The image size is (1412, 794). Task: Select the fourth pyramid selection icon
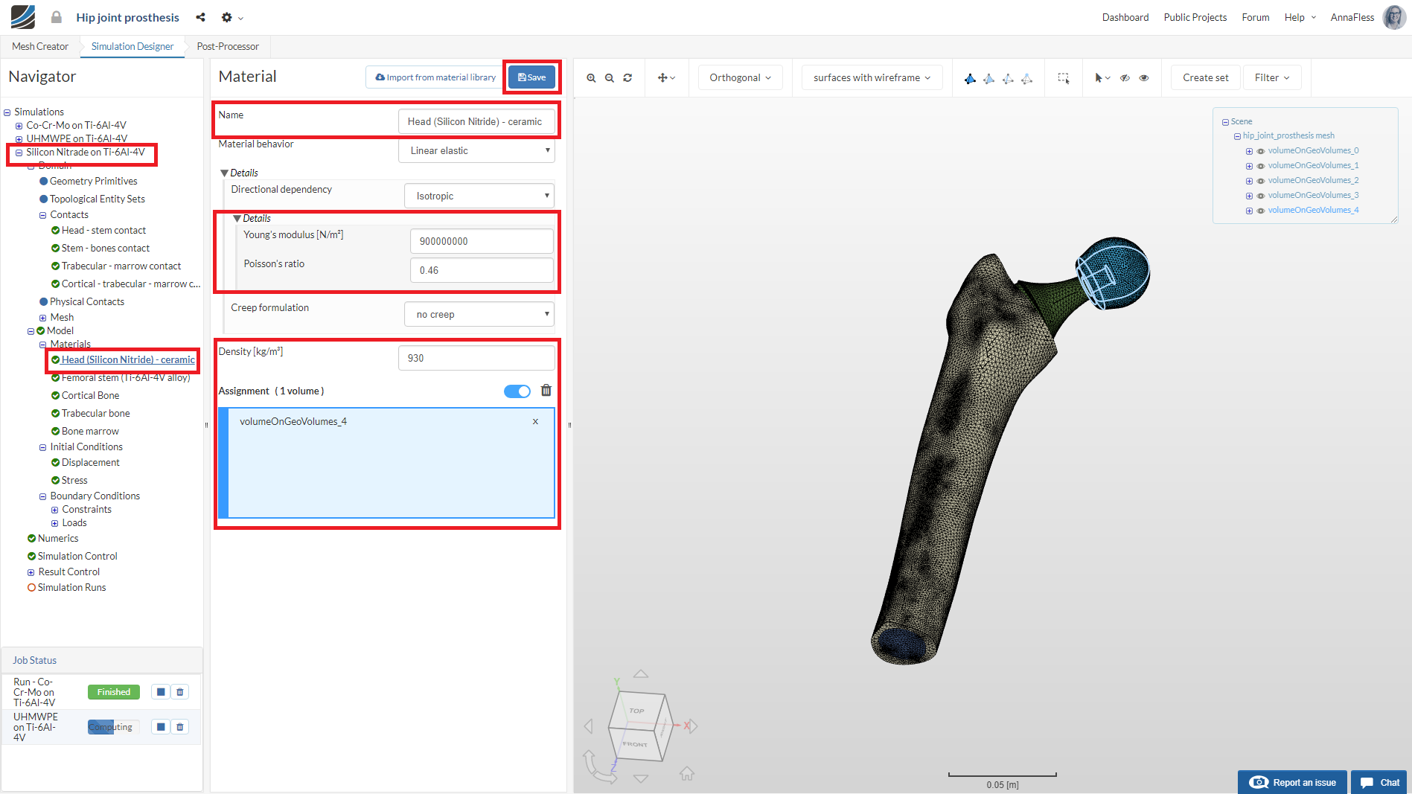click(x=1026, y=78)
